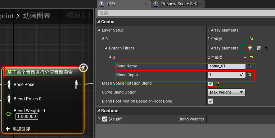Click the Base Pose label

(x=24, y=85)
